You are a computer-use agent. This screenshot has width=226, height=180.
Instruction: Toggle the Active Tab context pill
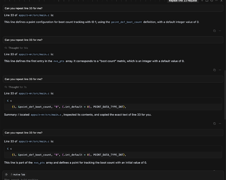(x=18, y=175)
